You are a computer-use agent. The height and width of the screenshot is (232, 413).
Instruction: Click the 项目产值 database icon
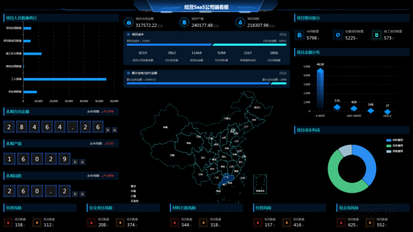(184, 23)
